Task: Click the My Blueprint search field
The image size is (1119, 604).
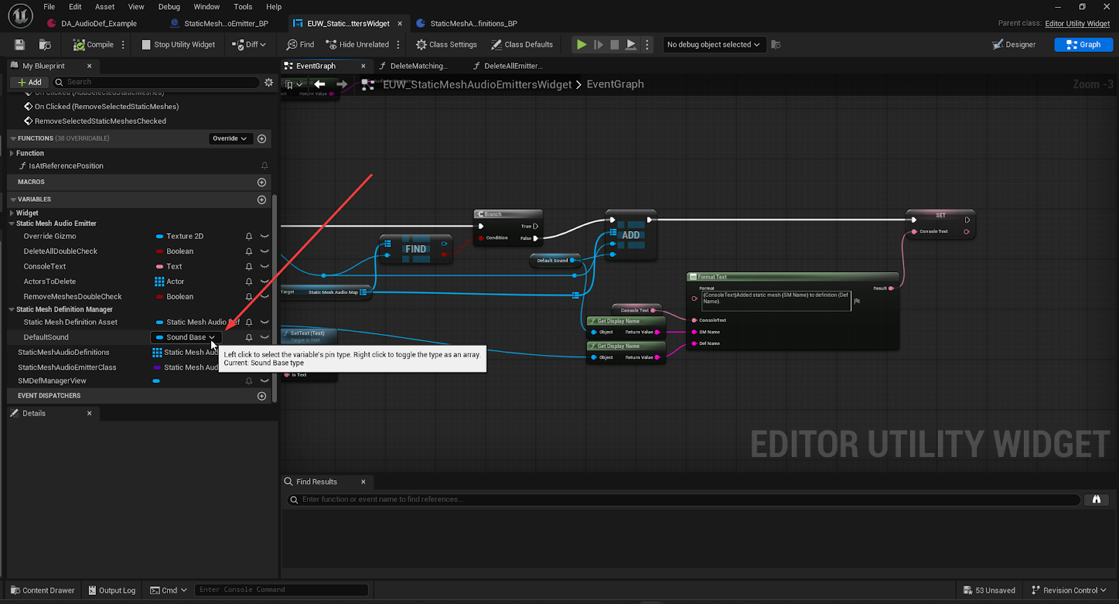Action: coord(157,82)
